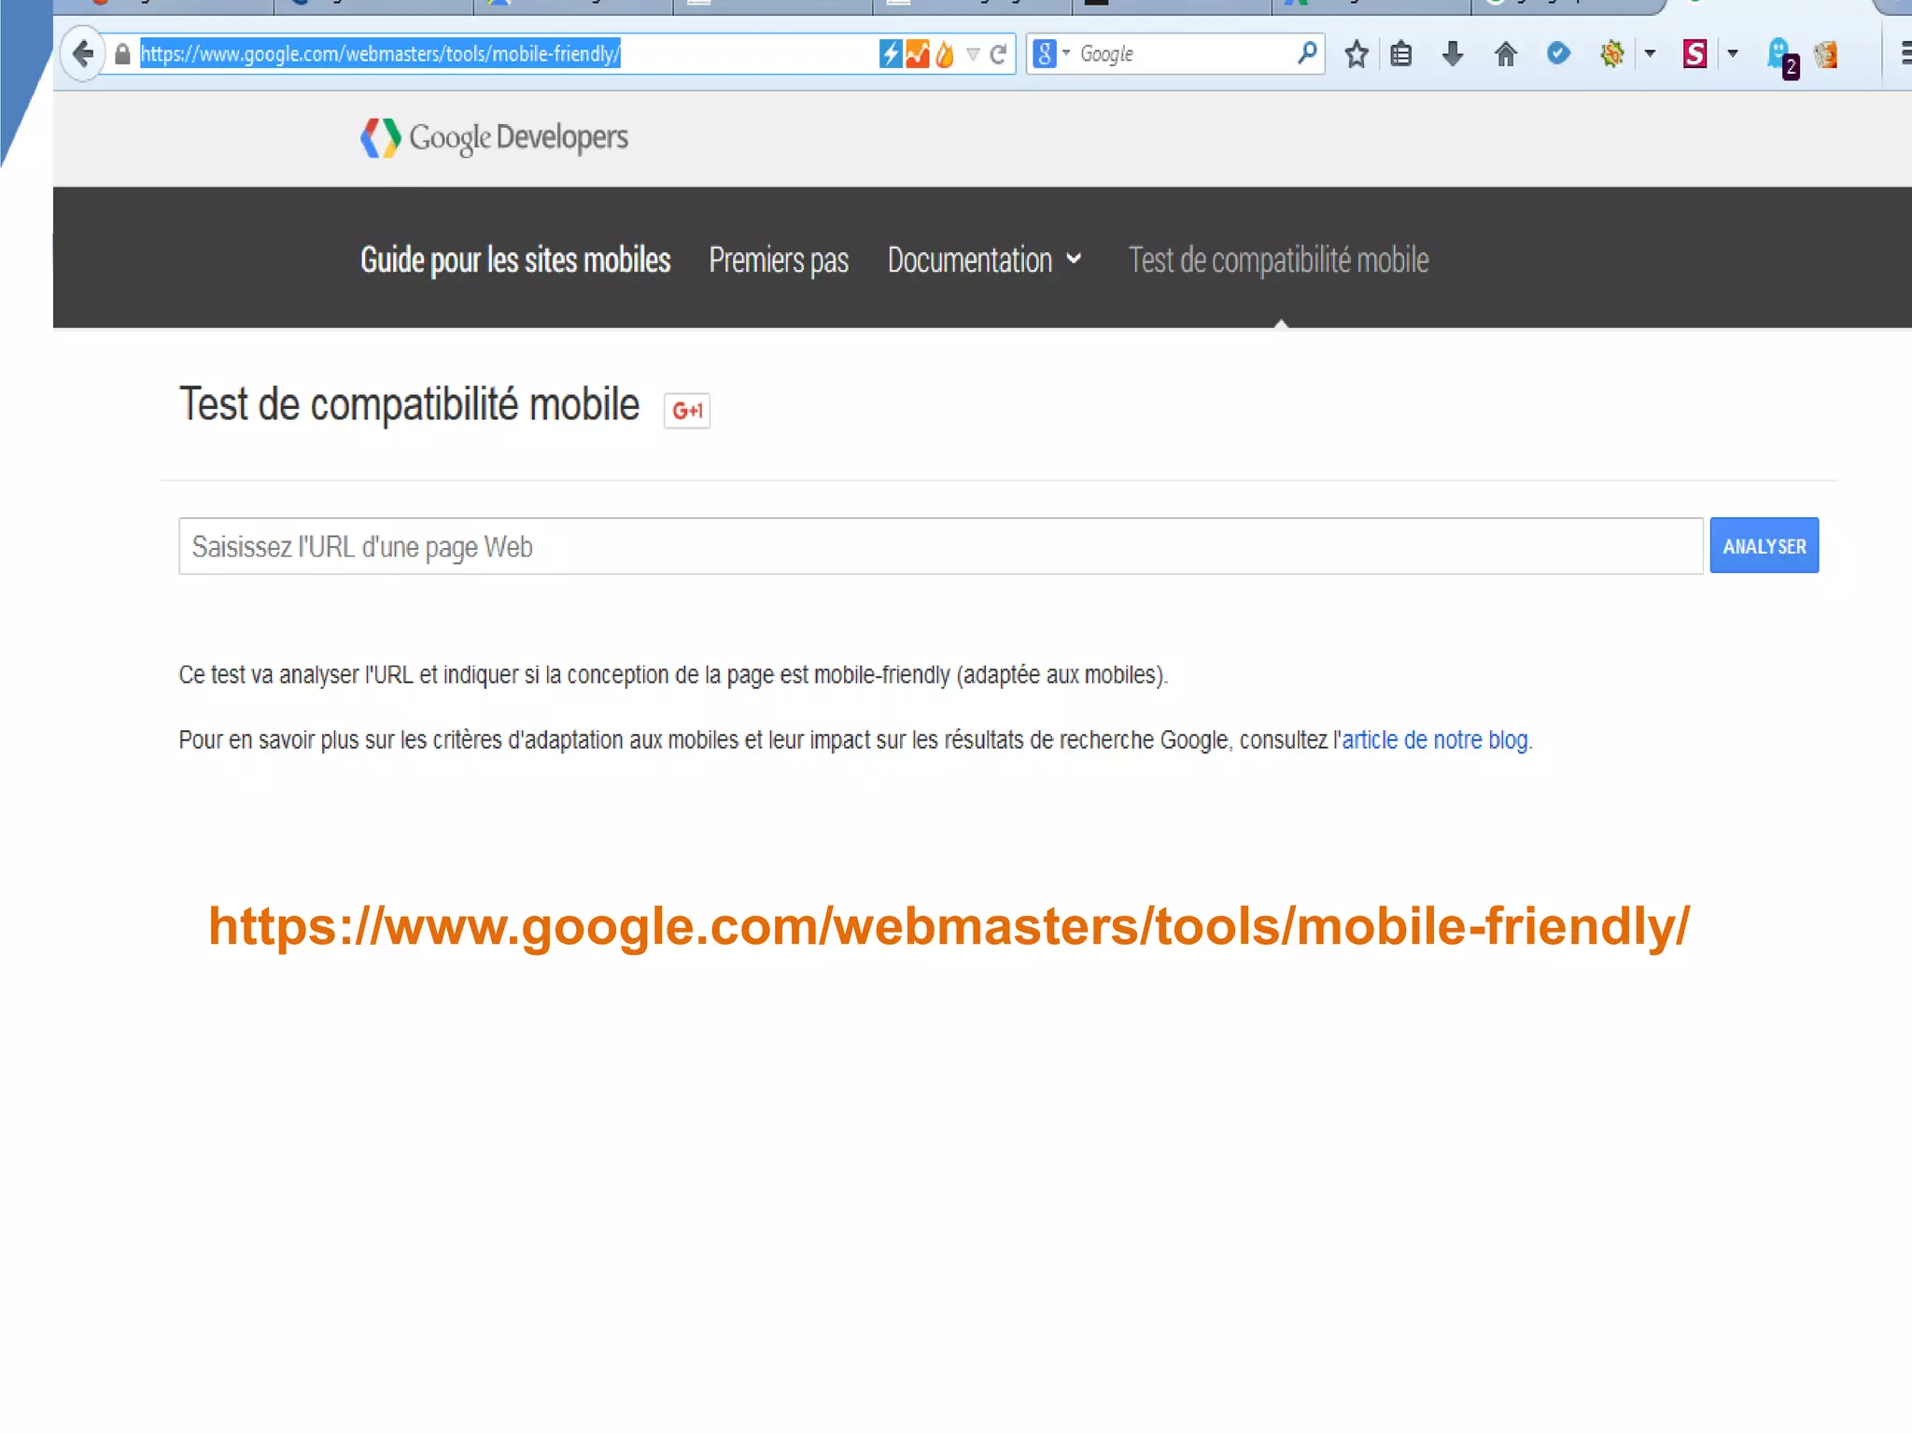
Task: Open the article de notre blog link
Action: 1435,740
